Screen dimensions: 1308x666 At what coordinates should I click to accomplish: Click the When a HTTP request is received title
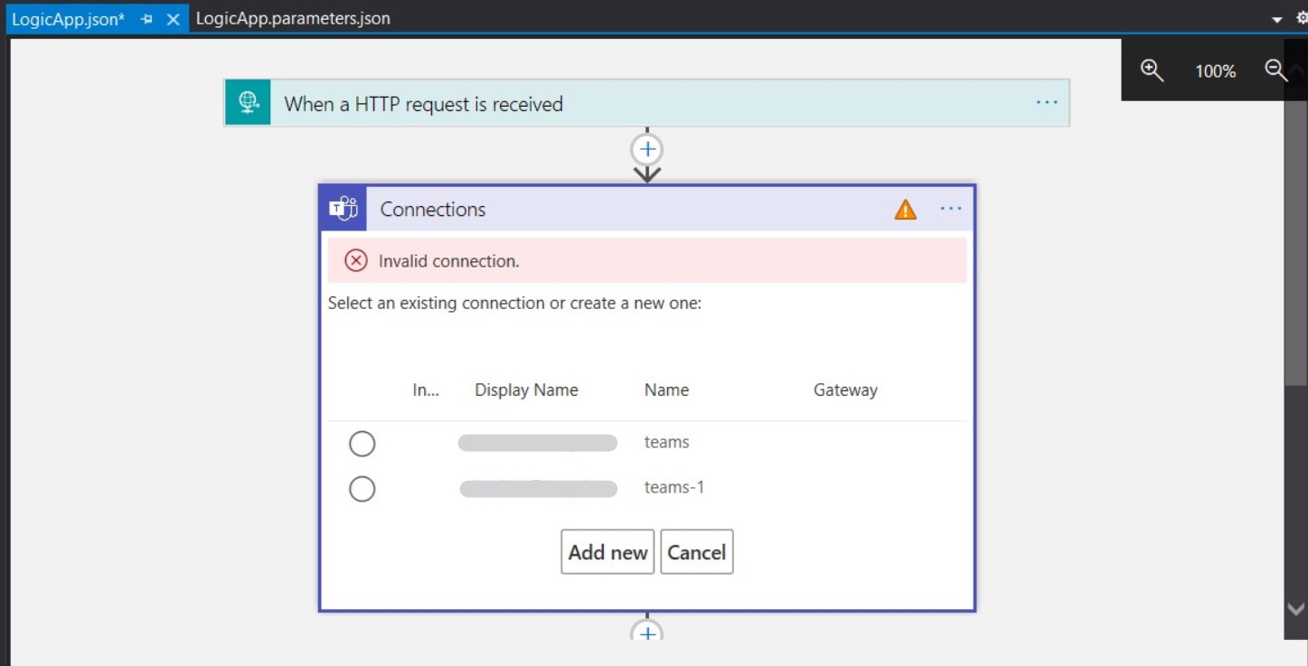pyautogui.click(x=423, y=104)
